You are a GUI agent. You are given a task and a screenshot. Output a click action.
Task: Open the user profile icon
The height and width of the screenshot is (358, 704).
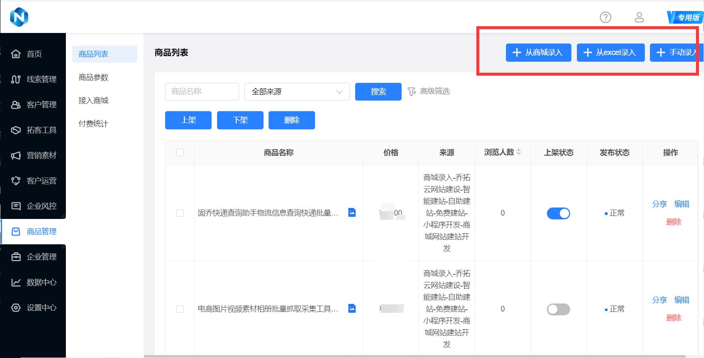[x=639, y=17]
